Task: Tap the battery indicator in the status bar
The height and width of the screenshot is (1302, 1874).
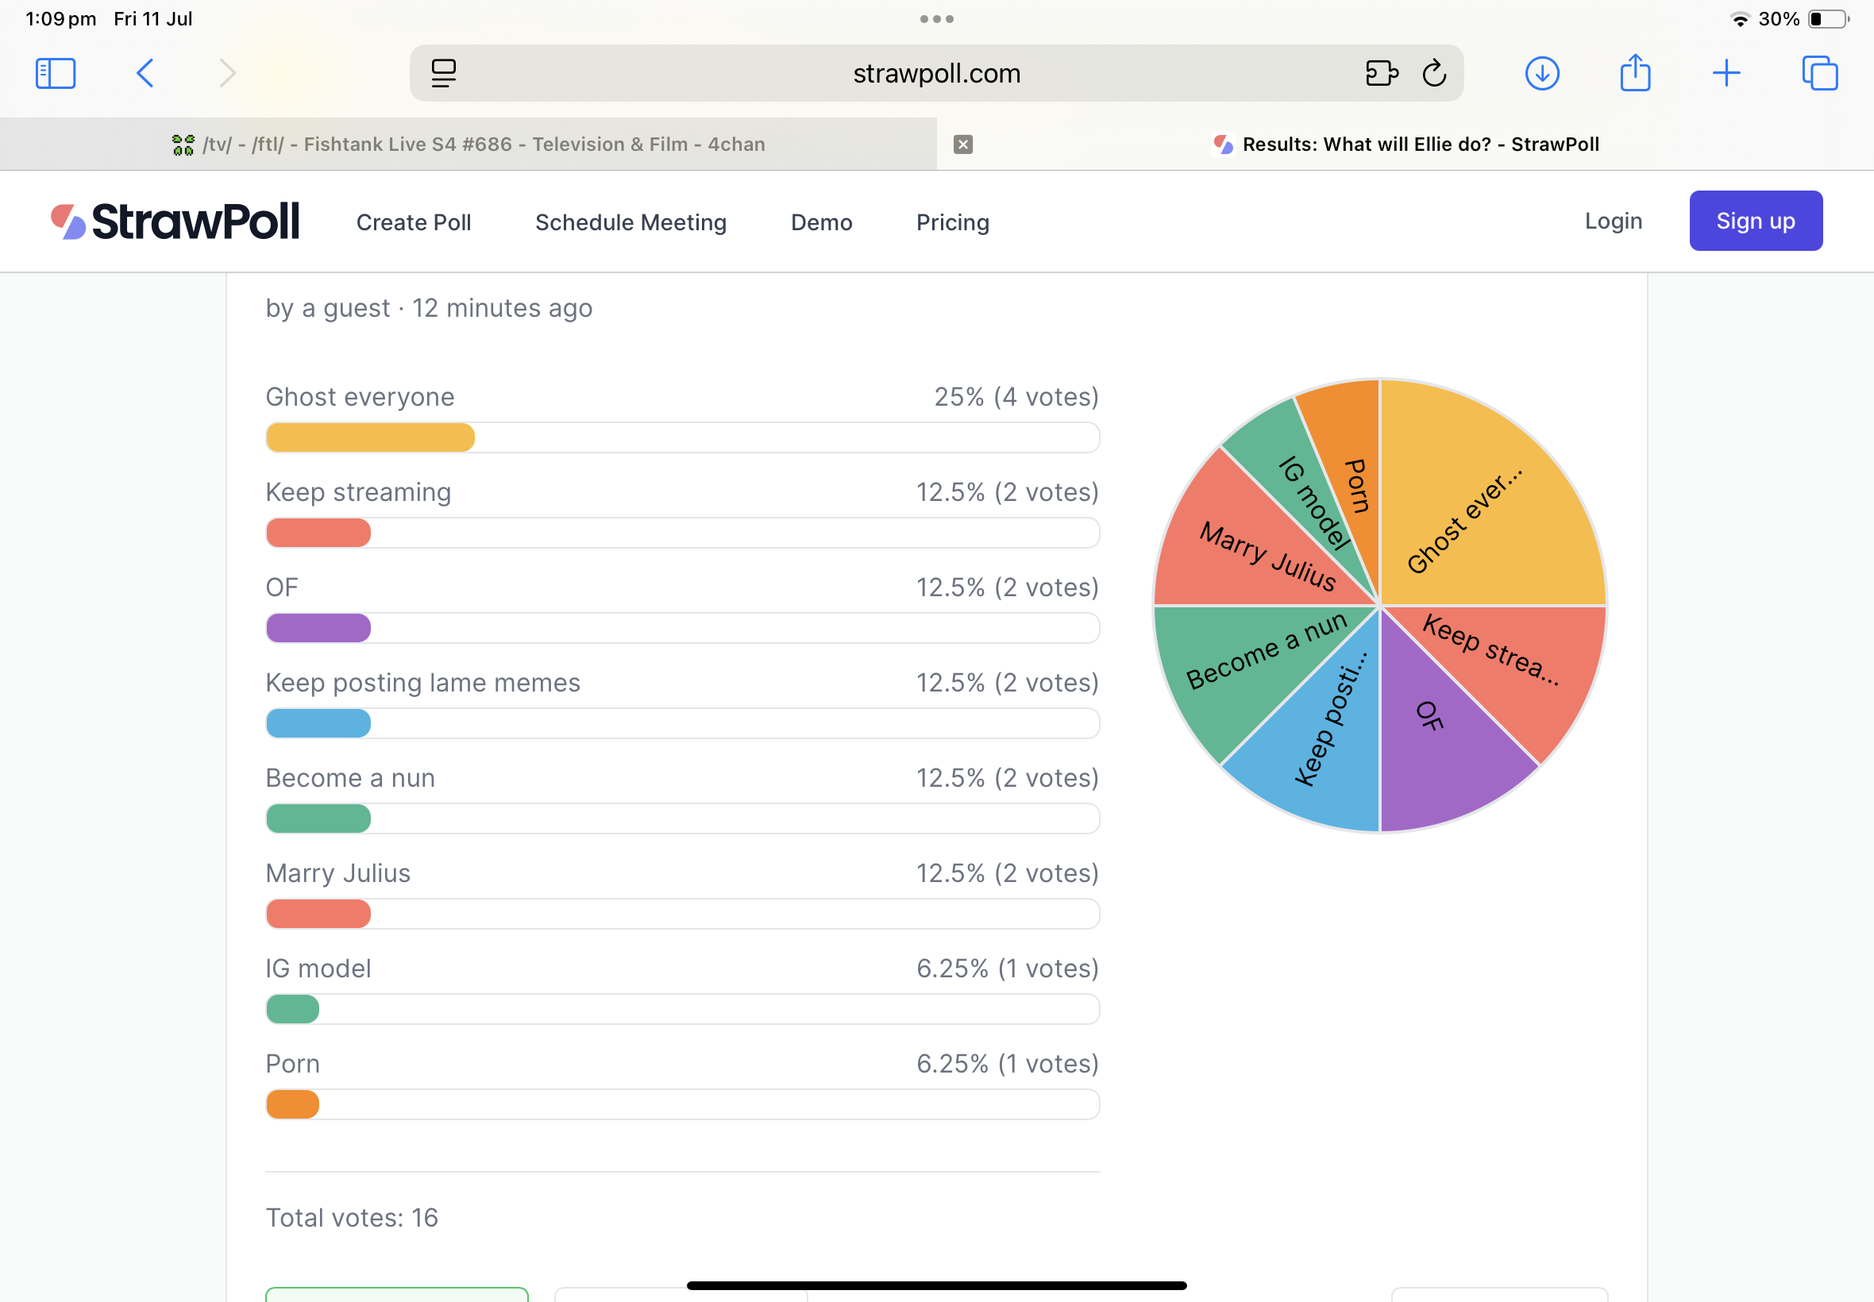Action: (1827, 19)
